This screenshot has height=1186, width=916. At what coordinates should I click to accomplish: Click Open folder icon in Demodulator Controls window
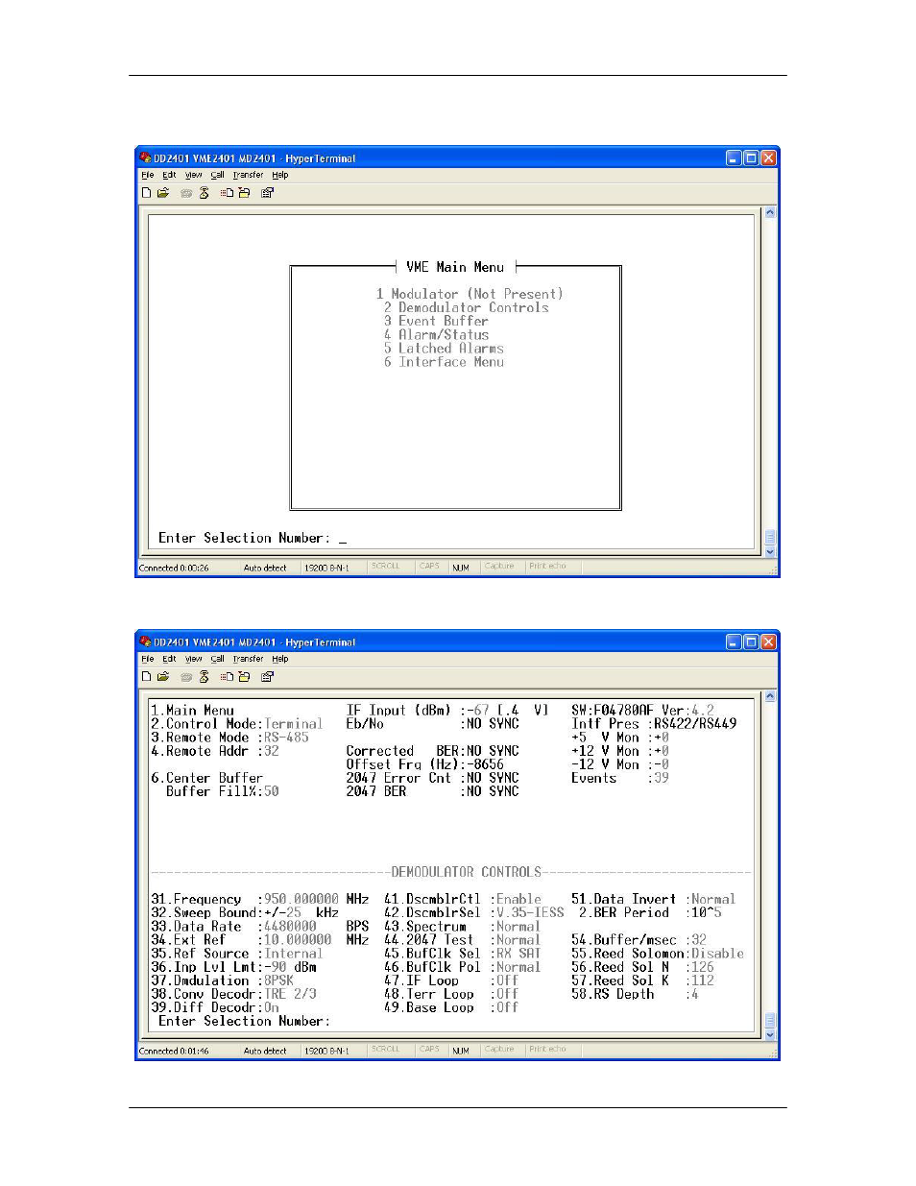click(163, 677)
